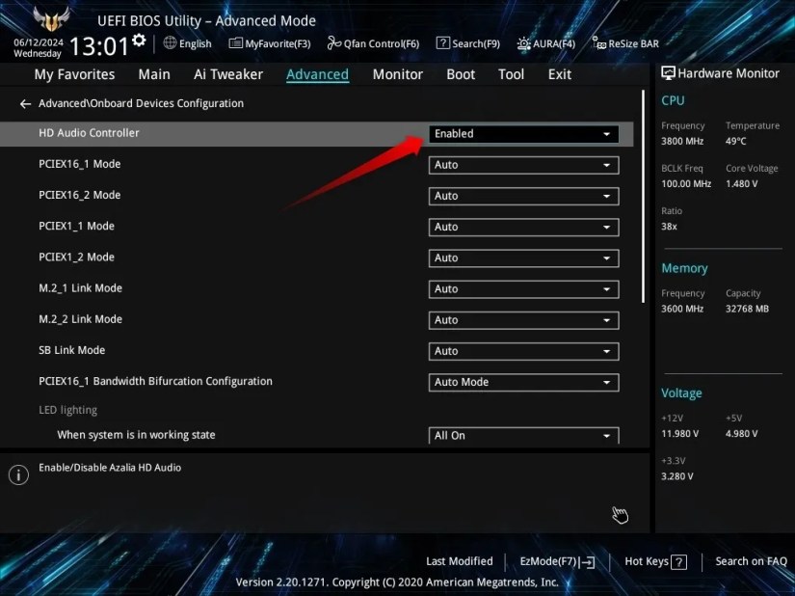Select the SB Link Mode label
795x596 pixels.
click(x=71, y=350)
